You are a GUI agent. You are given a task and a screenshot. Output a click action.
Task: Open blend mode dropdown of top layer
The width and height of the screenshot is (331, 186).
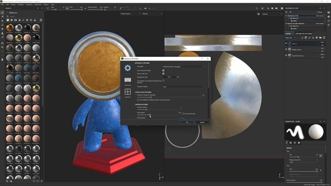point(322,42)
